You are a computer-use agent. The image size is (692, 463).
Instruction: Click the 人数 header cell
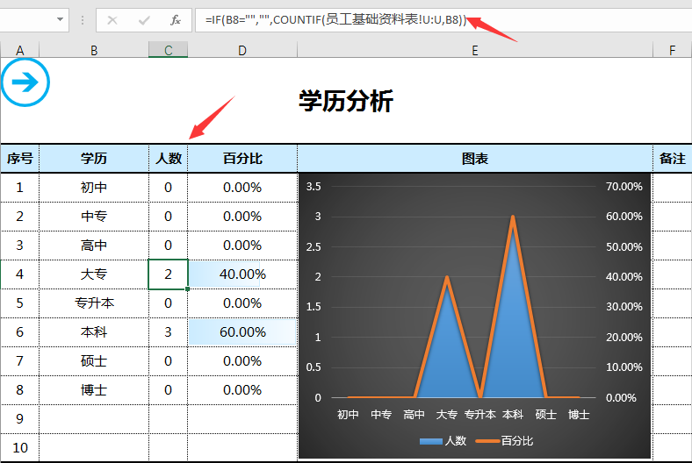pos(168,158)
